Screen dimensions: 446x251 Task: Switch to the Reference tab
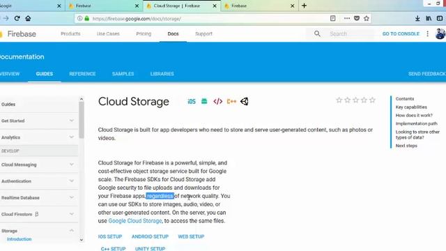(82, 74)
